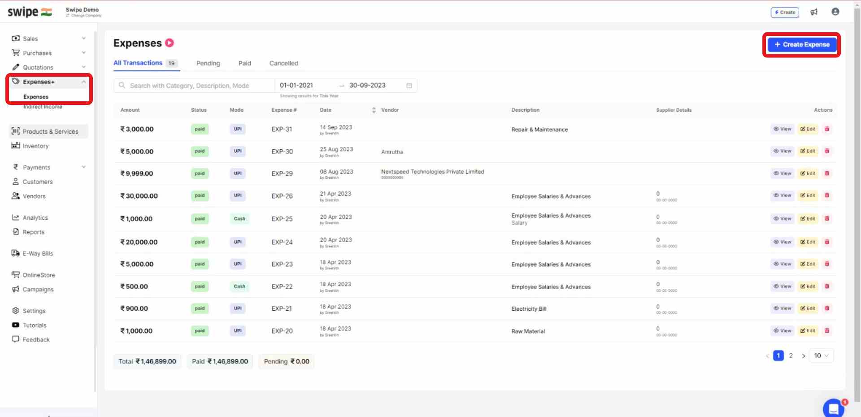Open the chat support bubble icon
861x417 pixels.
click(834, 408)
